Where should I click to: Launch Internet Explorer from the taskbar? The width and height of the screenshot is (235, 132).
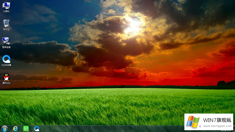click(15, 129)
